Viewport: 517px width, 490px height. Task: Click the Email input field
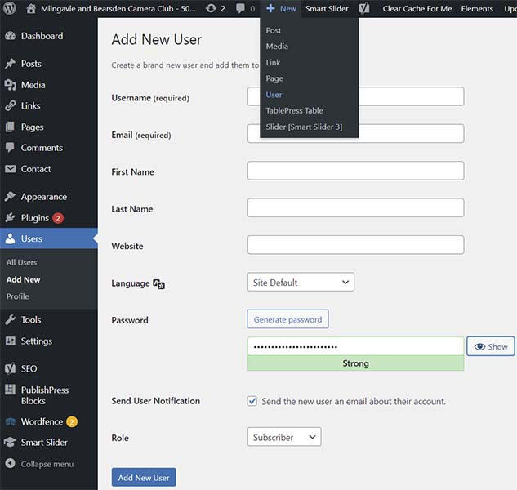[x=356, y=133]
